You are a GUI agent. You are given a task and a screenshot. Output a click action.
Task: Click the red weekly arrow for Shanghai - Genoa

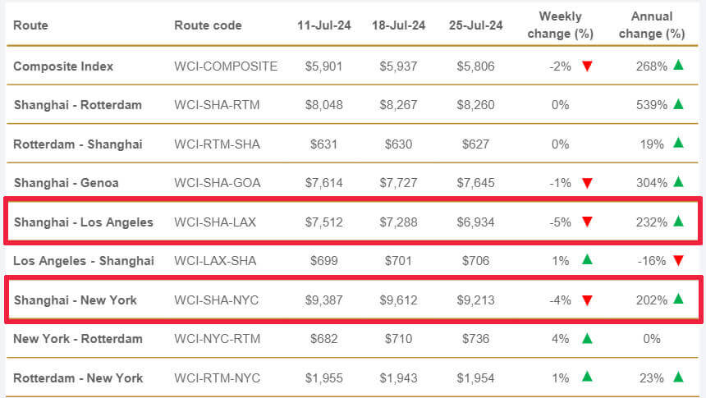tap(587, 183)
